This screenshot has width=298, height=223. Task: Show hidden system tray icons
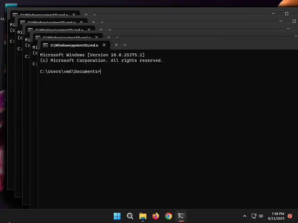point(245,216)
